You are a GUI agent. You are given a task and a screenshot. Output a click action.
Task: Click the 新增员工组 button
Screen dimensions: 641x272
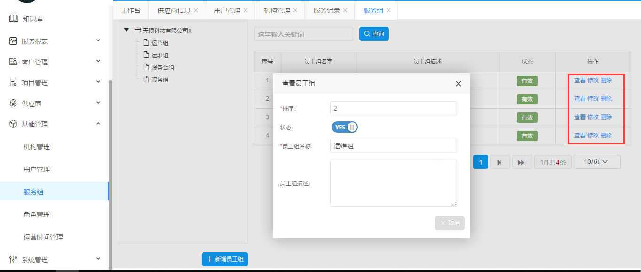[x=225, y=259]
